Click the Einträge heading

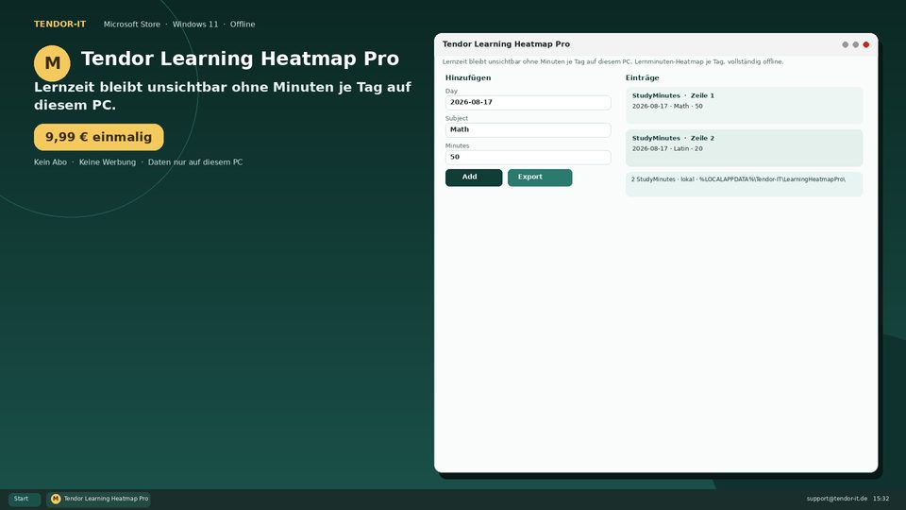click(642, 77)
